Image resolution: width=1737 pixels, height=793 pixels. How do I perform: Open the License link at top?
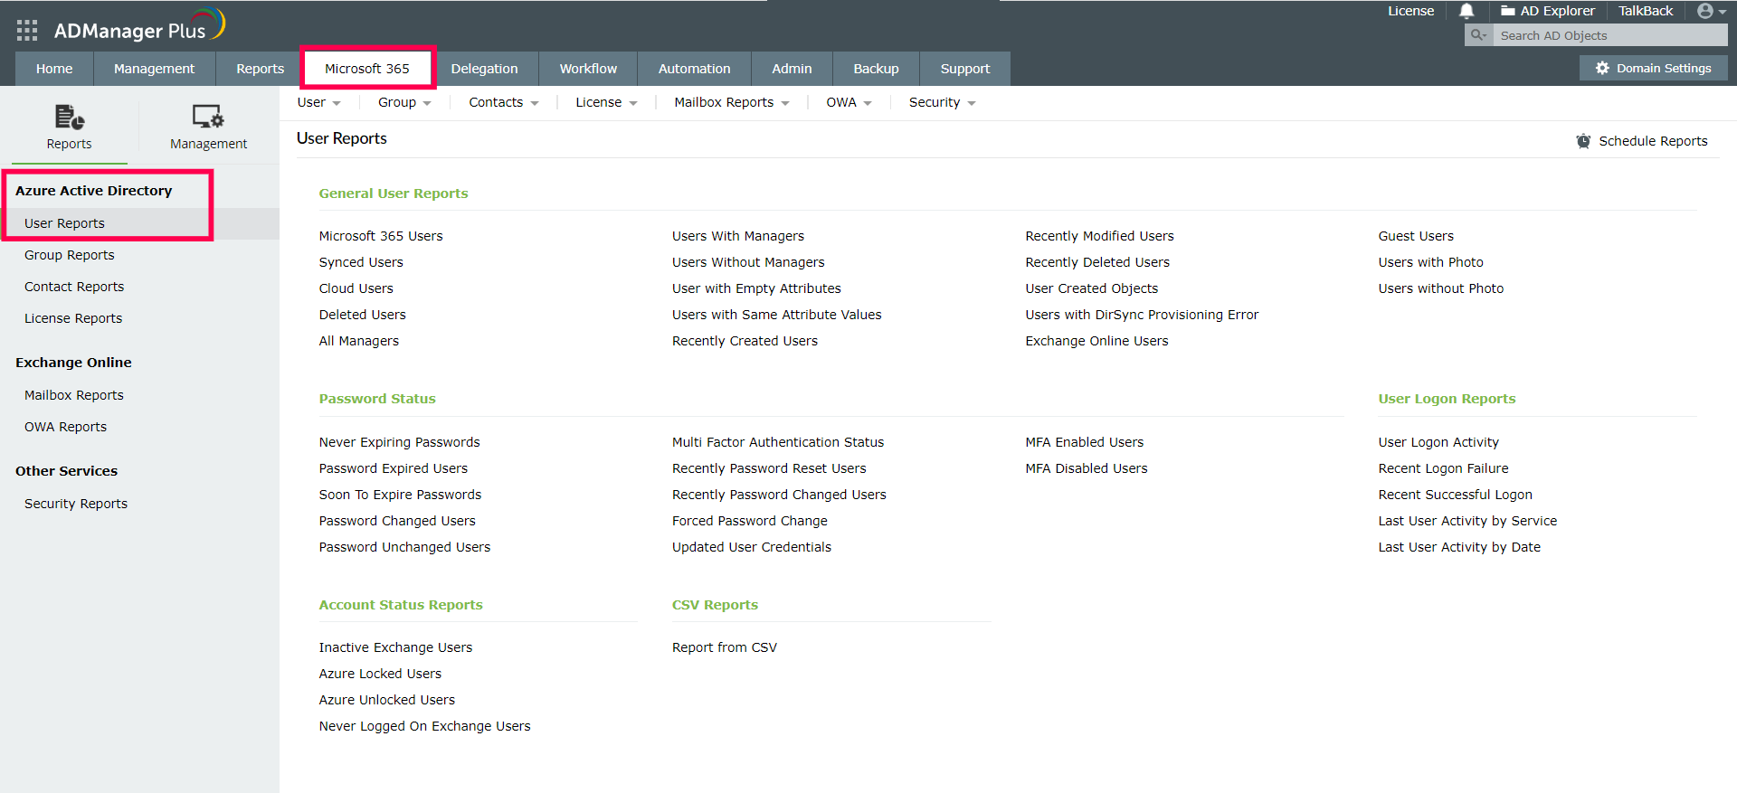(x=1410, y=11)
